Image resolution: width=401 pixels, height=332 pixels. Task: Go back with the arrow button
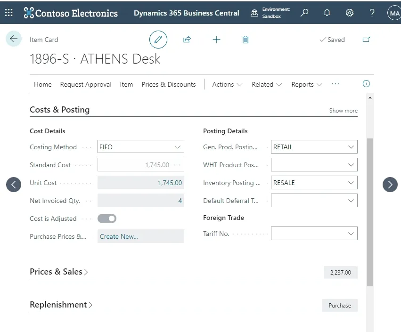point(14,39)
